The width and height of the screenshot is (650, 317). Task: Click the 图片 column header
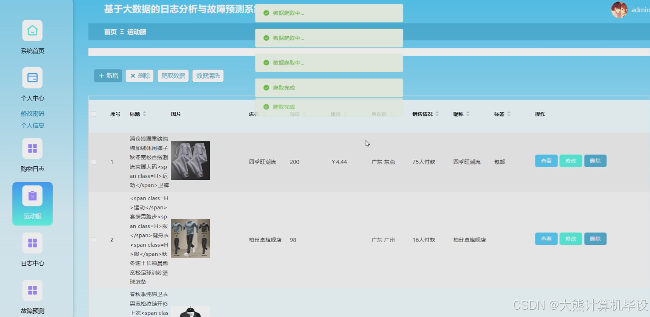point(176,114)
